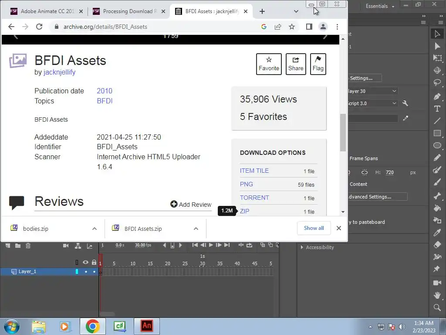Click Add Review link
Viewport: 446px width, 335px height.
coord(191,205)
